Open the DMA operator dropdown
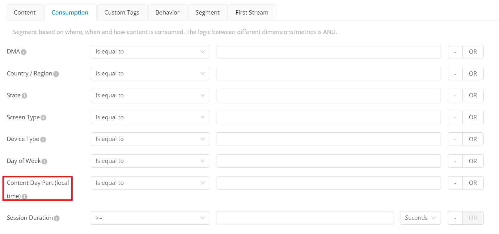499x234 pixels. pyautogui.click(x=150, y=52)
